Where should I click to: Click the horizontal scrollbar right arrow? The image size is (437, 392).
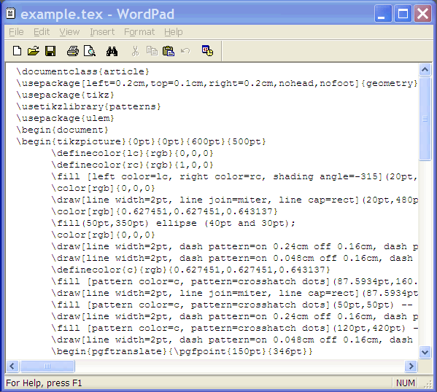[411, 366]
